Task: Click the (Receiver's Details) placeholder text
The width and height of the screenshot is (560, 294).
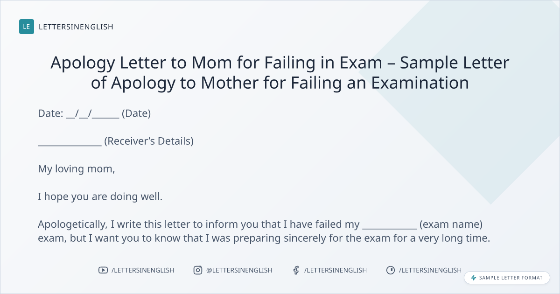Action: (148, 141)
